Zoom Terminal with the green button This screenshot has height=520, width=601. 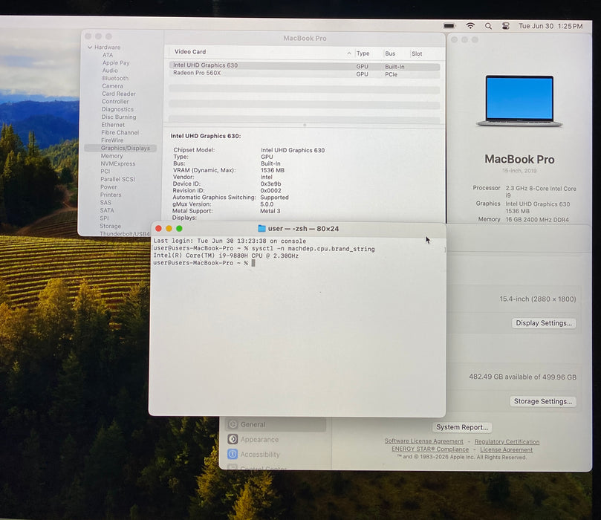tap(179, 228)
